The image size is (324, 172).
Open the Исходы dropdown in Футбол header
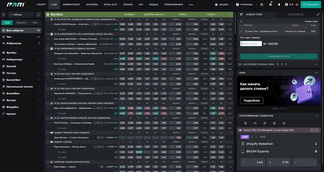click(130, 15)
